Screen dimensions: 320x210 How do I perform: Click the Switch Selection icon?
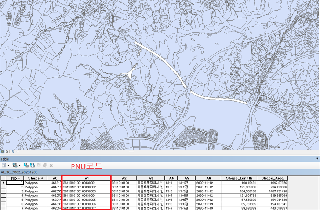32,165
